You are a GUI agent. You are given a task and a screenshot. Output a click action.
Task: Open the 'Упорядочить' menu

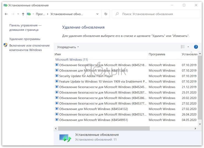tap(68, 47)
